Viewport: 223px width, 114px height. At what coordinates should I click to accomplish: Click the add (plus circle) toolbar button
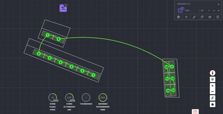click(178, 17)
